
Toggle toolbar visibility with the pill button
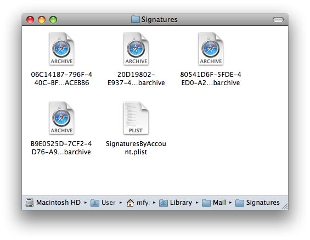(278, 20)
